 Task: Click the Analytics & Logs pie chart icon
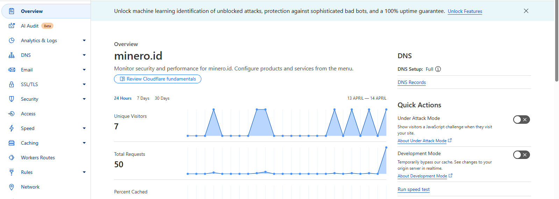(12, 40)
